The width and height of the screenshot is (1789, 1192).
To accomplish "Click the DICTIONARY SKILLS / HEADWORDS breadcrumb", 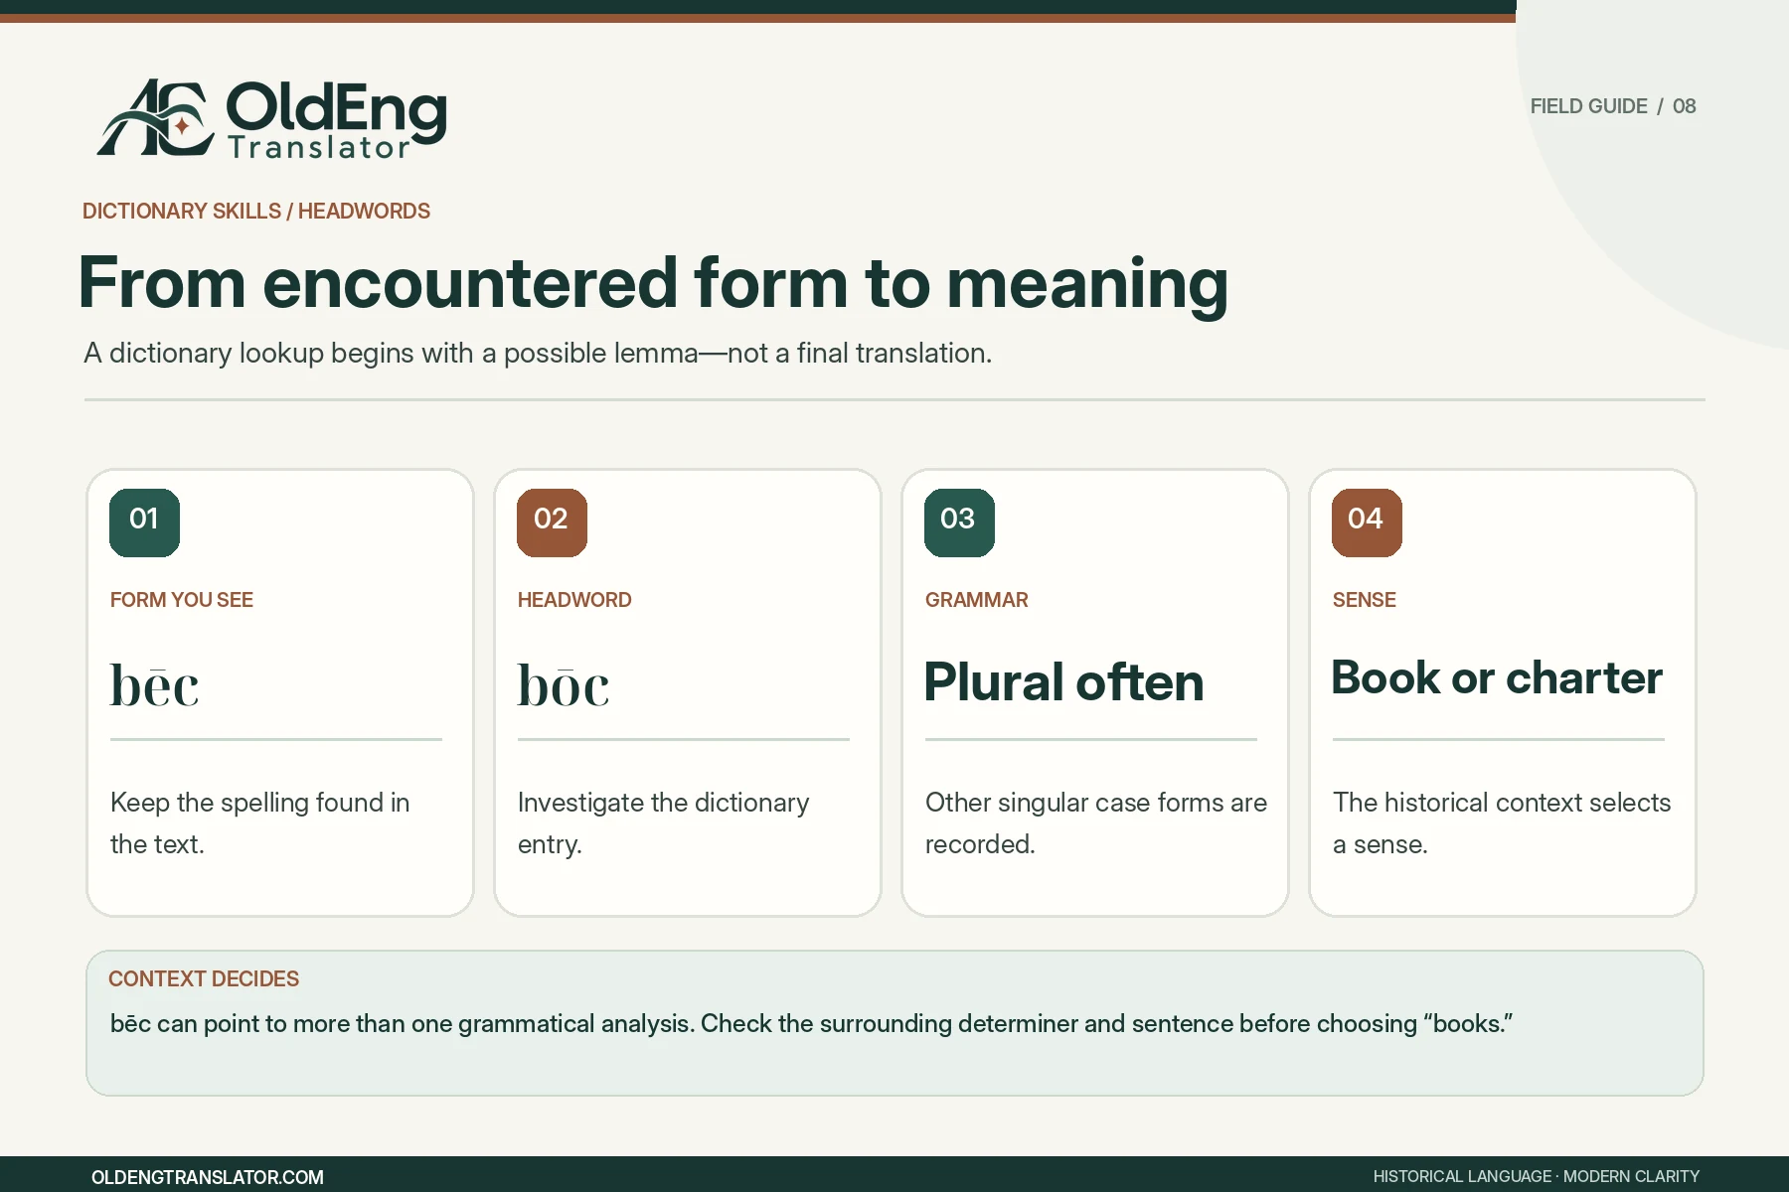I will click(256, 212).
